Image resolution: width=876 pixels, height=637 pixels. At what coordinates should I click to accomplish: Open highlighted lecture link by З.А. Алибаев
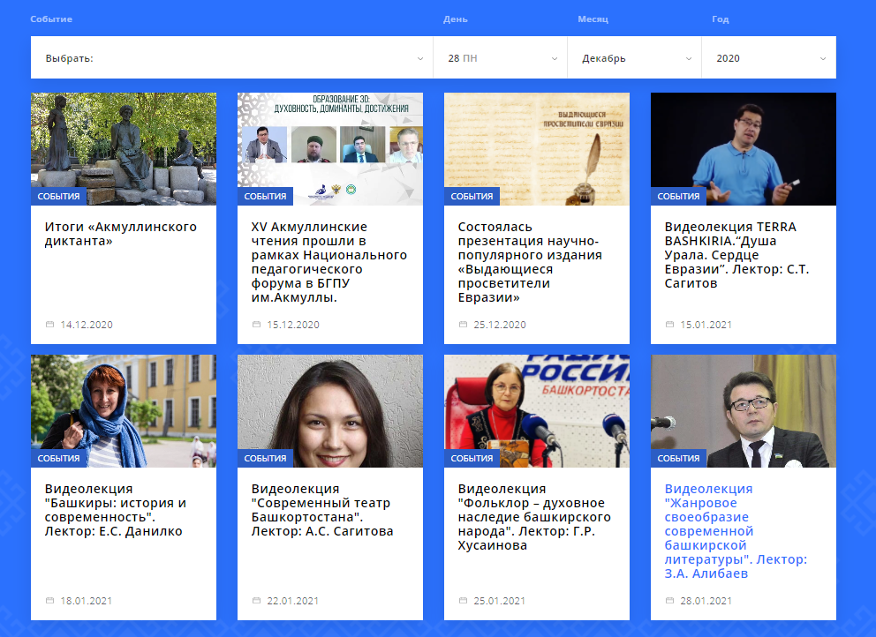click(735, 531)
